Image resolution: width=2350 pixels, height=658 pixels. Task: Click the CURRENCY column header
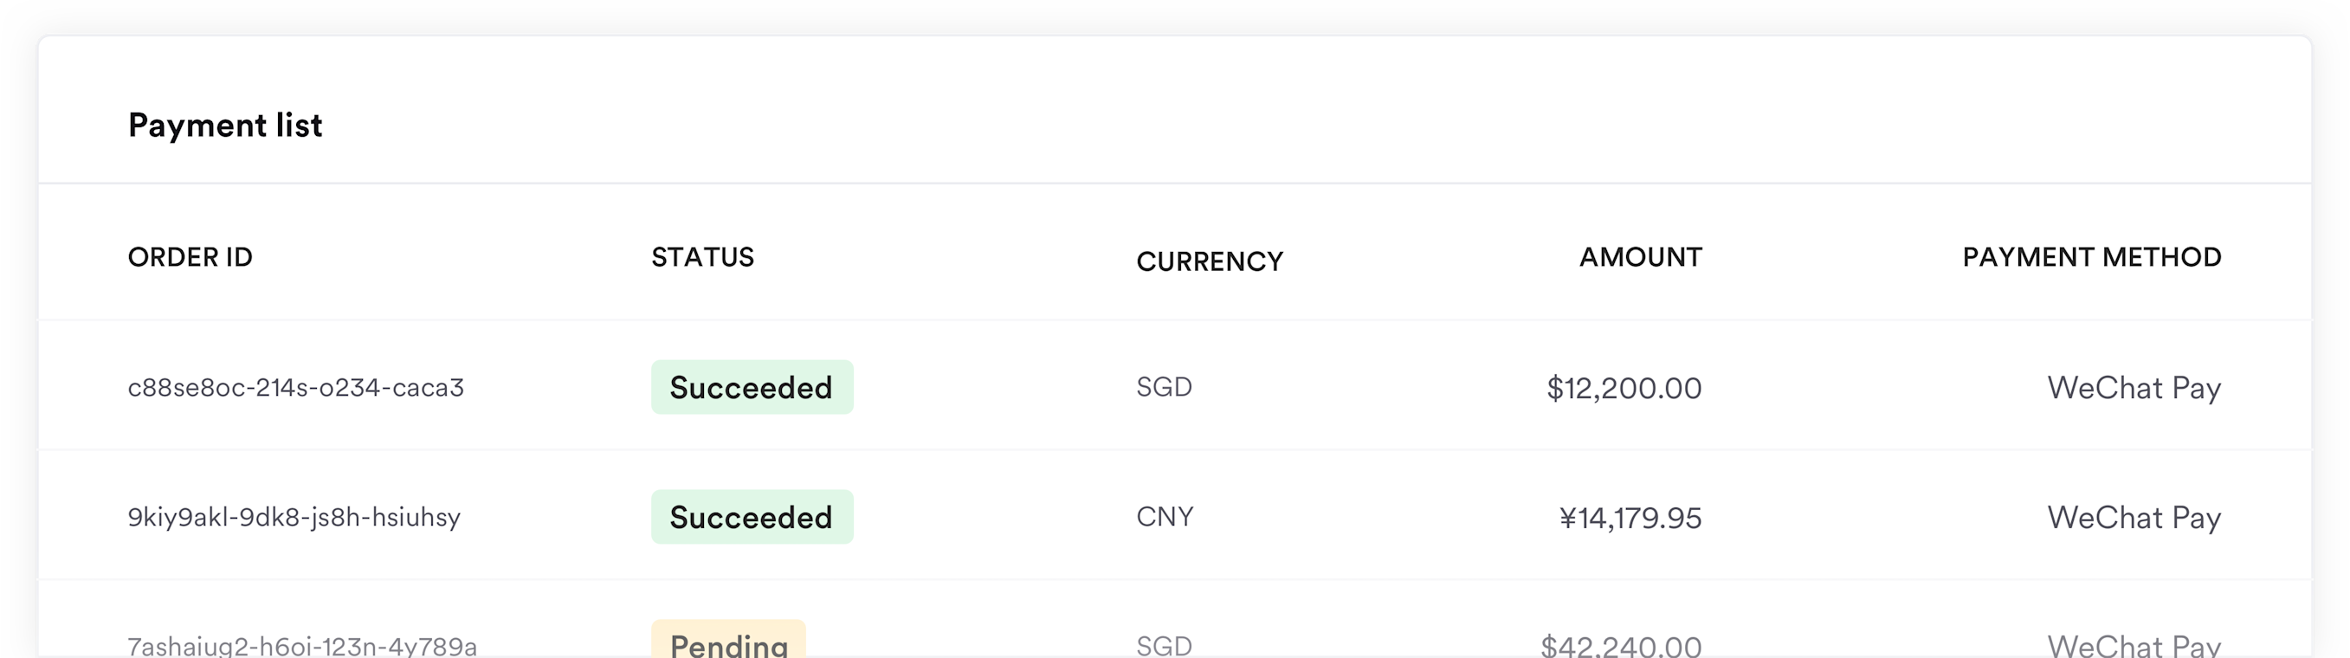coord(1210,262)
